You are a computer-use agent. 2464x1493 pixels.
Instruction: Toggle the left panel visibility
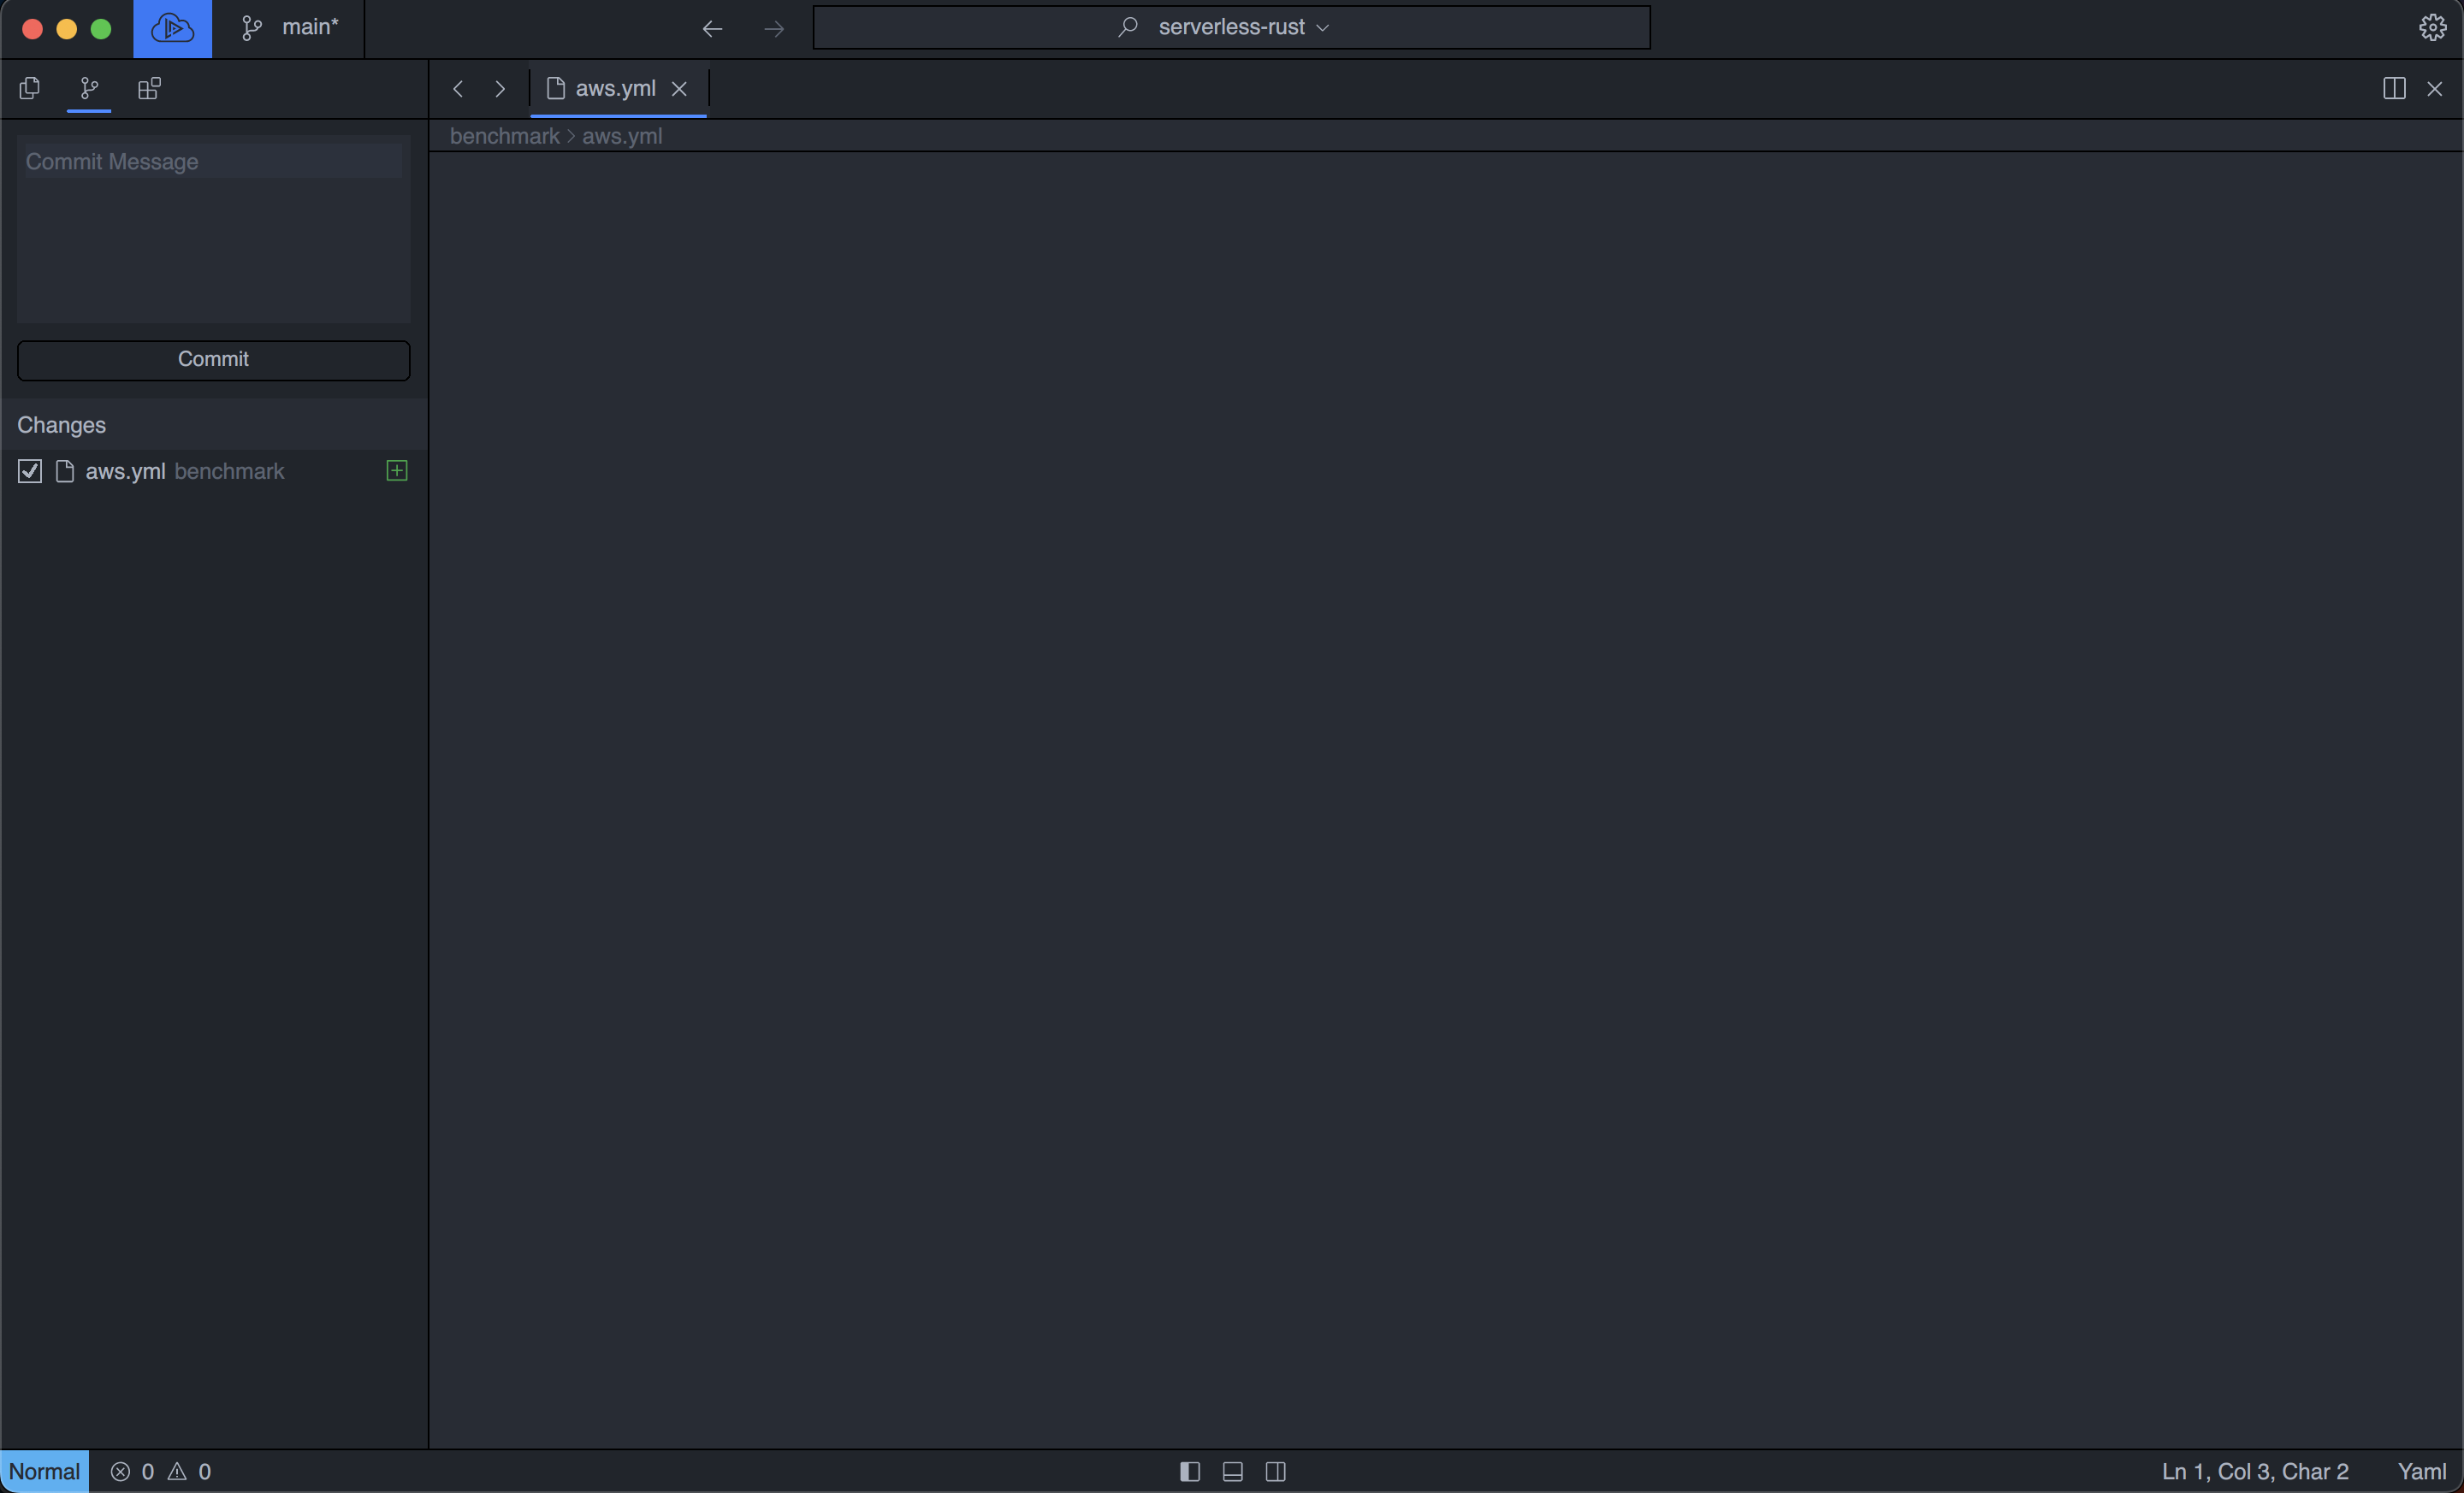[x=1189, y=1470]
